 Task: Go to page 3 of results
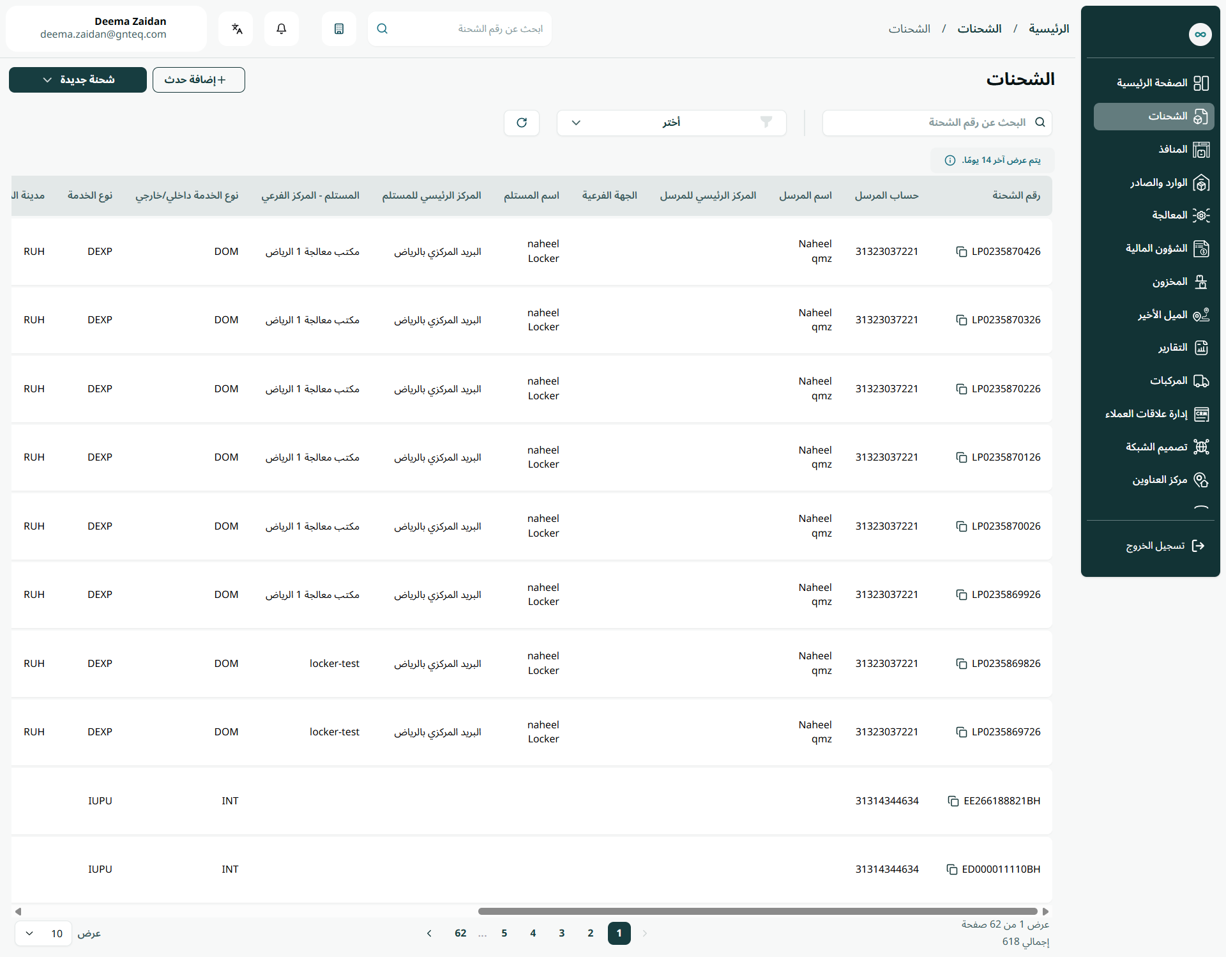tap(562, 933)
